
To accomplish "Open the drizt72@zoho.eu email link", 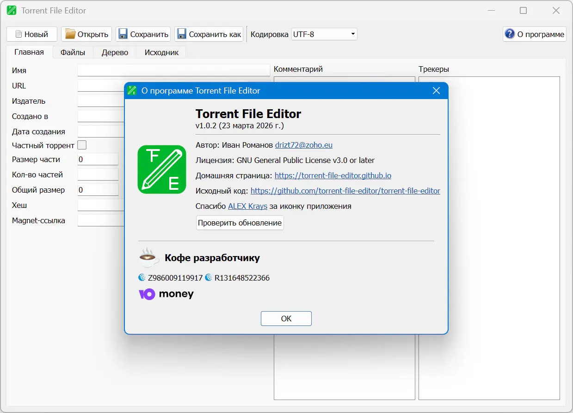I will pos(304,145).
